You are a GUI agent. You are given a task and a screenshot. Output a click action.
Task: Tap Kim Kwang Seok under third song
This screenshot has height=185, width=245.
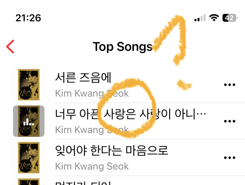coord(92,166)
